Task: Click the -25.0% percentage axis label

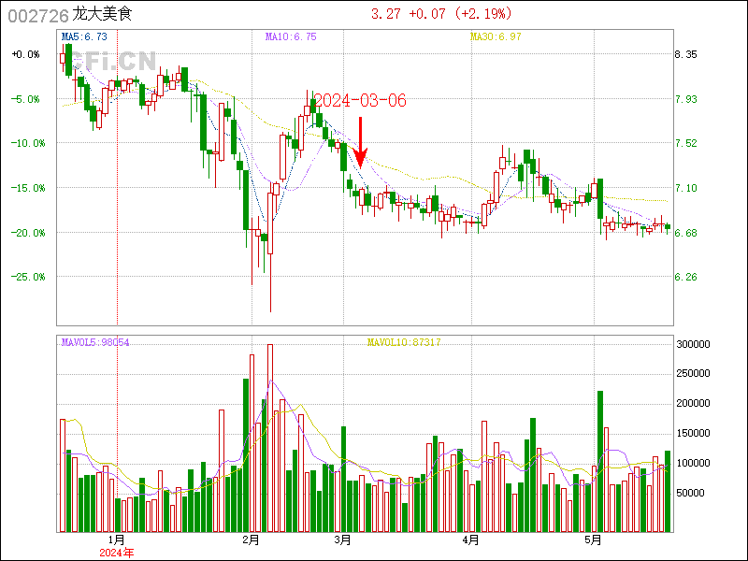Action: 25,277
